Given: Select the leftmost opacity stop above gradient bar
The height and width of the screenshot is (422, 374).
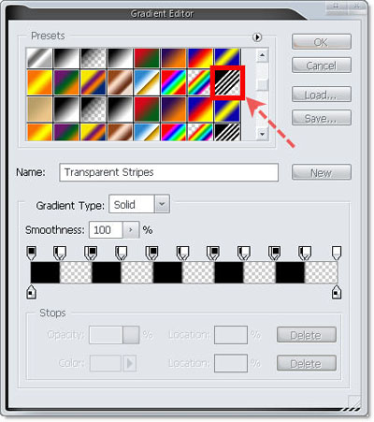Looking at the screenshot, I should 31,253.
